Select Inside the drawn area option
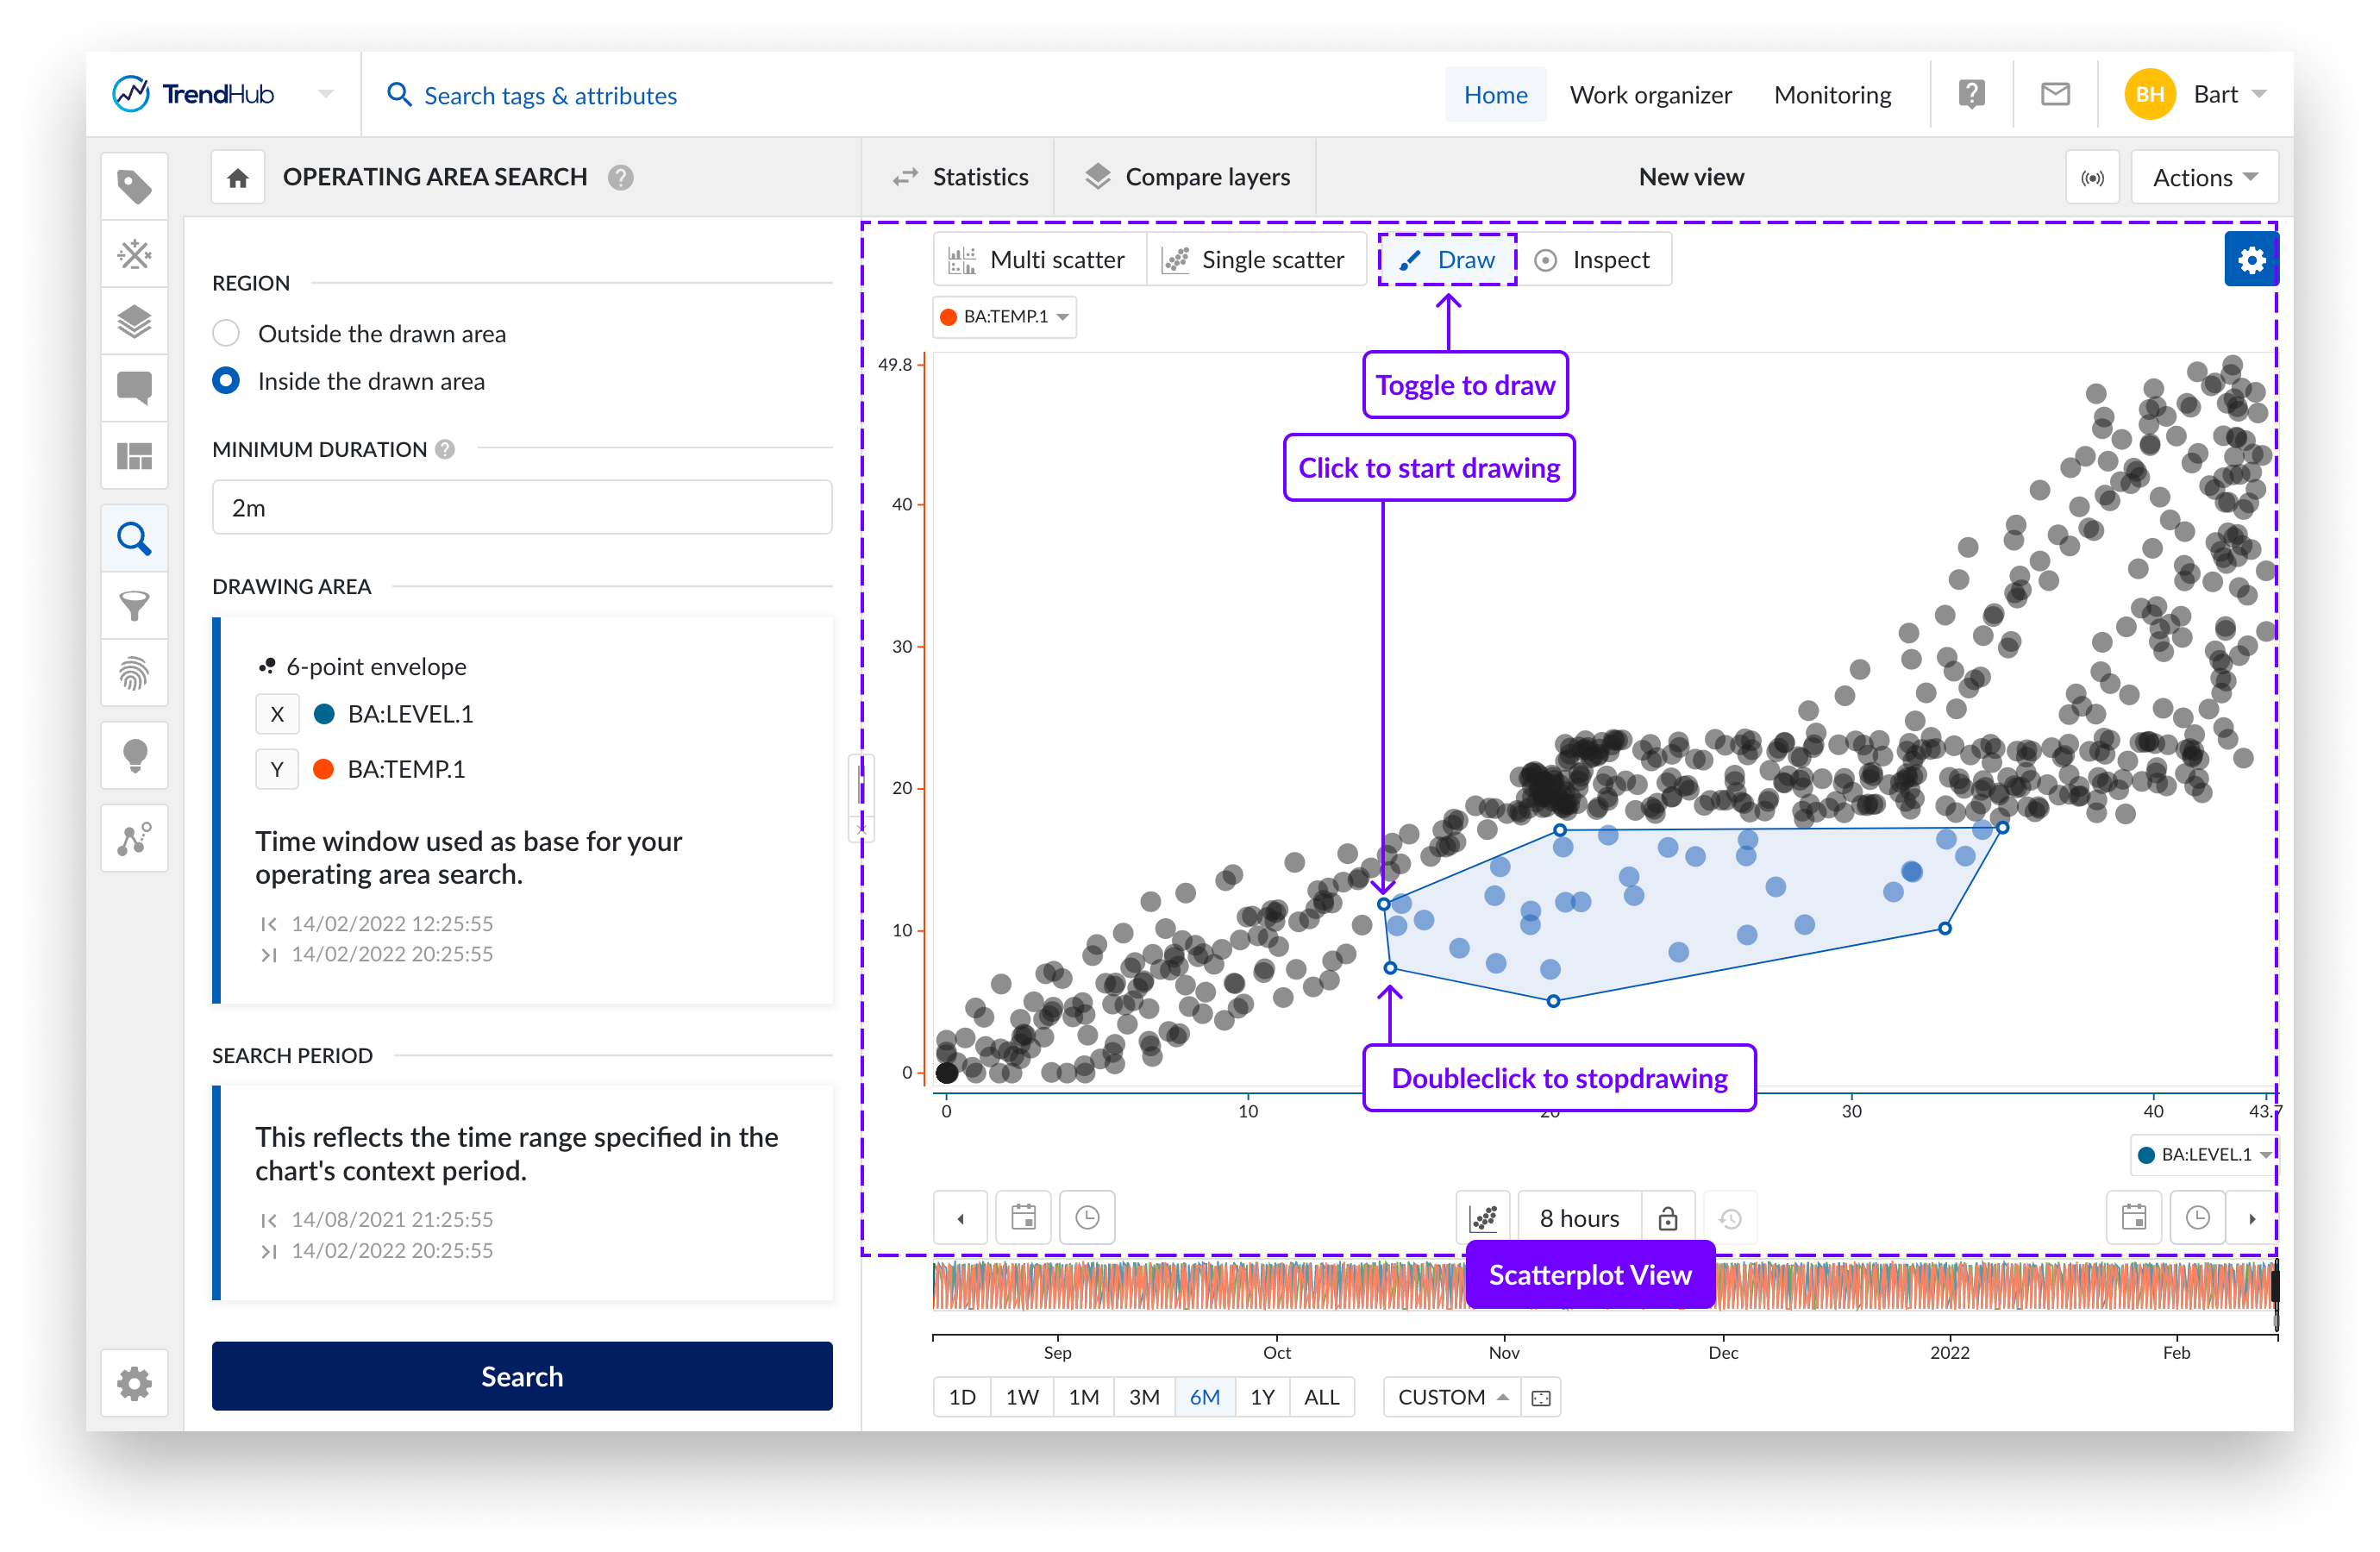 coord(226,381)
